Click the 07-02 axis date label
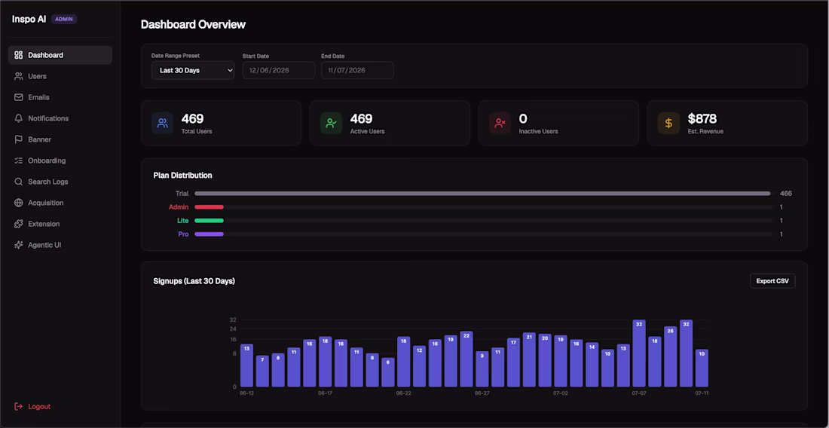 point(561,393)
